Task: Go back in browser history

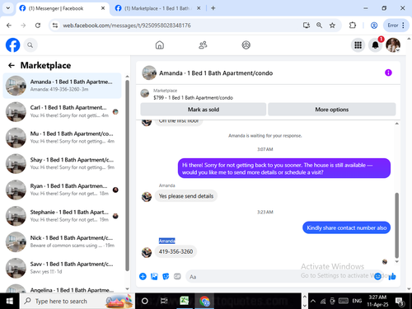Action: tap(9, 26)
